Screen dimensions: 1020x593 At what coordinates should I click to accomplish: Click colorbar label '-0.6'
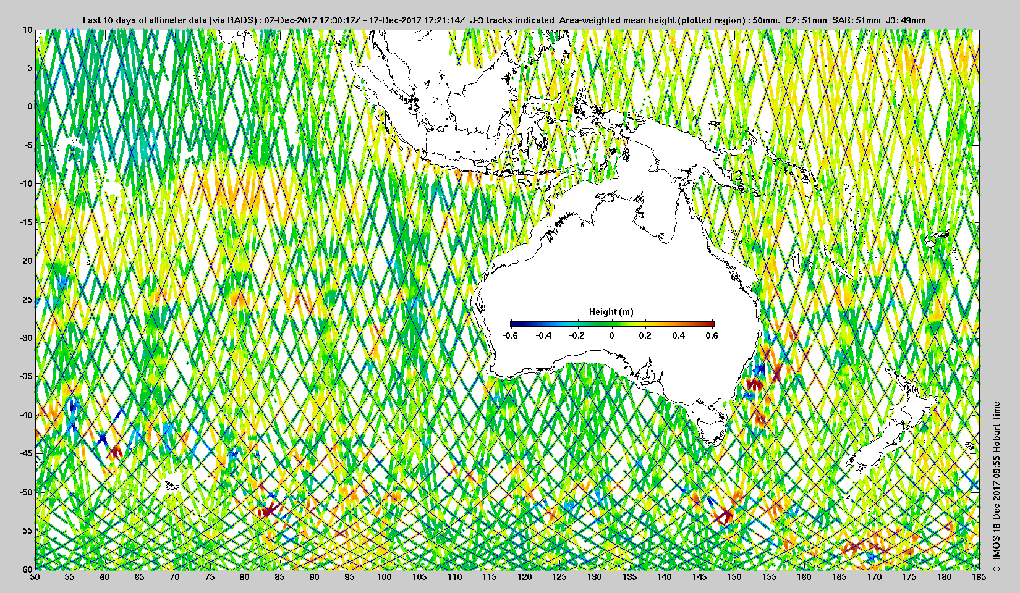click(x=510, y=335)
